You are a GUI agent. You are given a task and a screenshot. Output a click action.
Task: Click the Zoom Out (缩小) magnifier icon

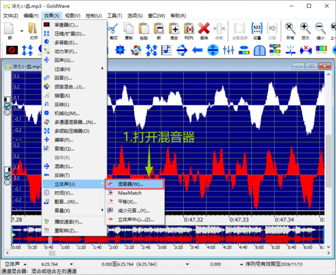320,29
